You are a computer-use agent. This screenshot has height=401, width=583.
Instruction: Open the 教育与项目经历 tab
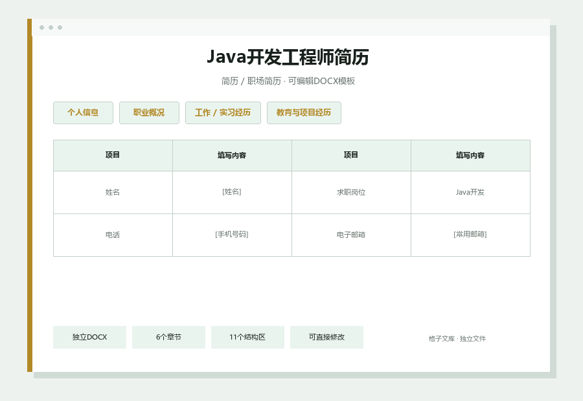[x=304, y=113]
